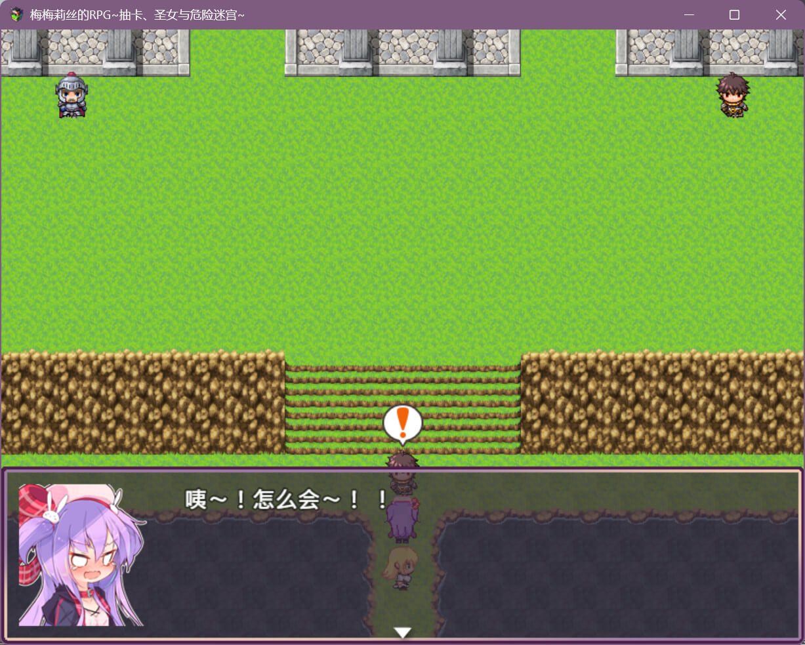This screenshot has width=805, height=645.
Task: Click the center stone wall segment
Action: [402, 52]
